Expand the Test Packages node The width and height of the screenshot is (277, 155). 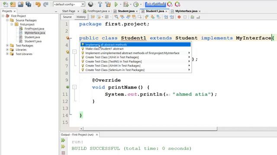click(7, 45)
